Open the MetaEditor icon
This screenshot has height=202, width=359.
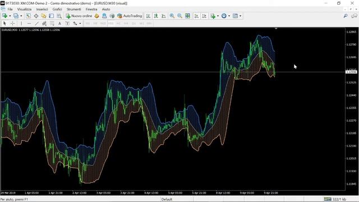point(97,16)
